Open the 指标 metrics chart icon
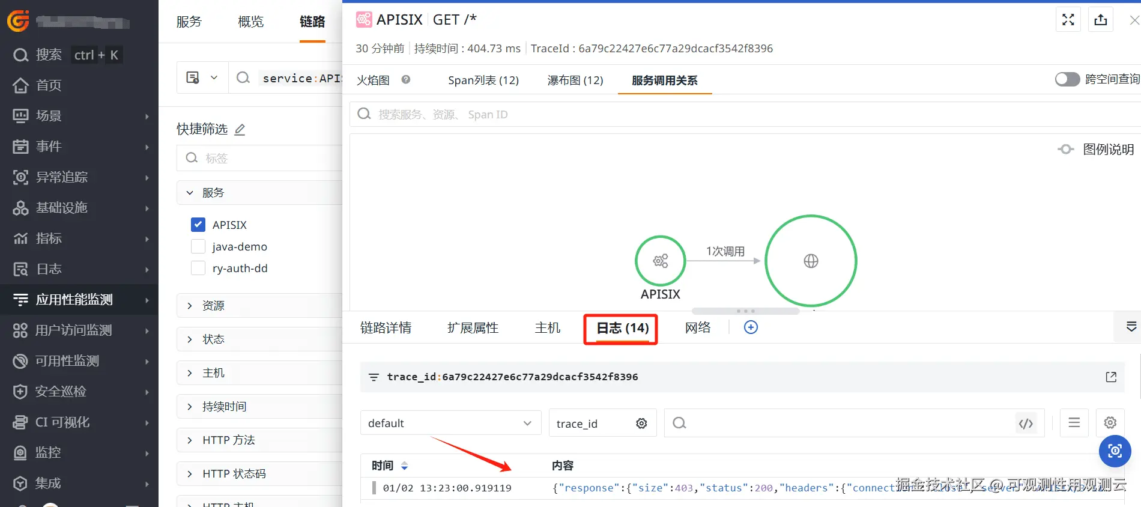Viewport: 1141px width, 507px height. (x=20, y=238)
